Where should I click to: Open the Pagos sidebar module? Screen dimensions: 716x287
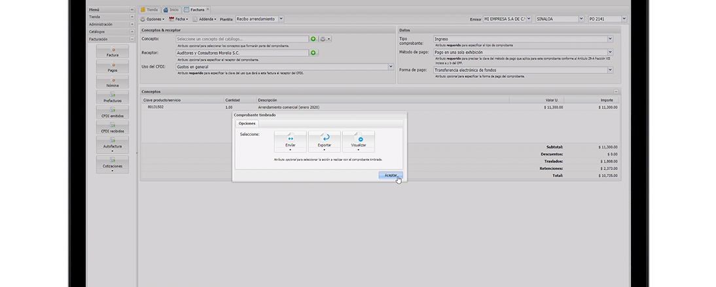pyautogui.click(x=112, y=67)
